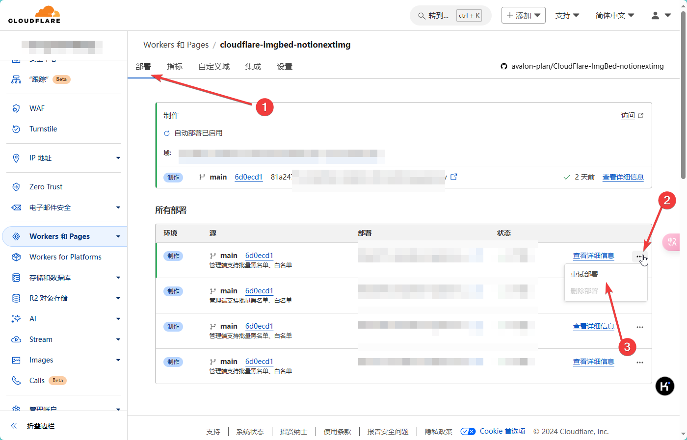Expand the R2 对象存储 arrow
This screenshot has width=687, height=440.
pos(118,298)
